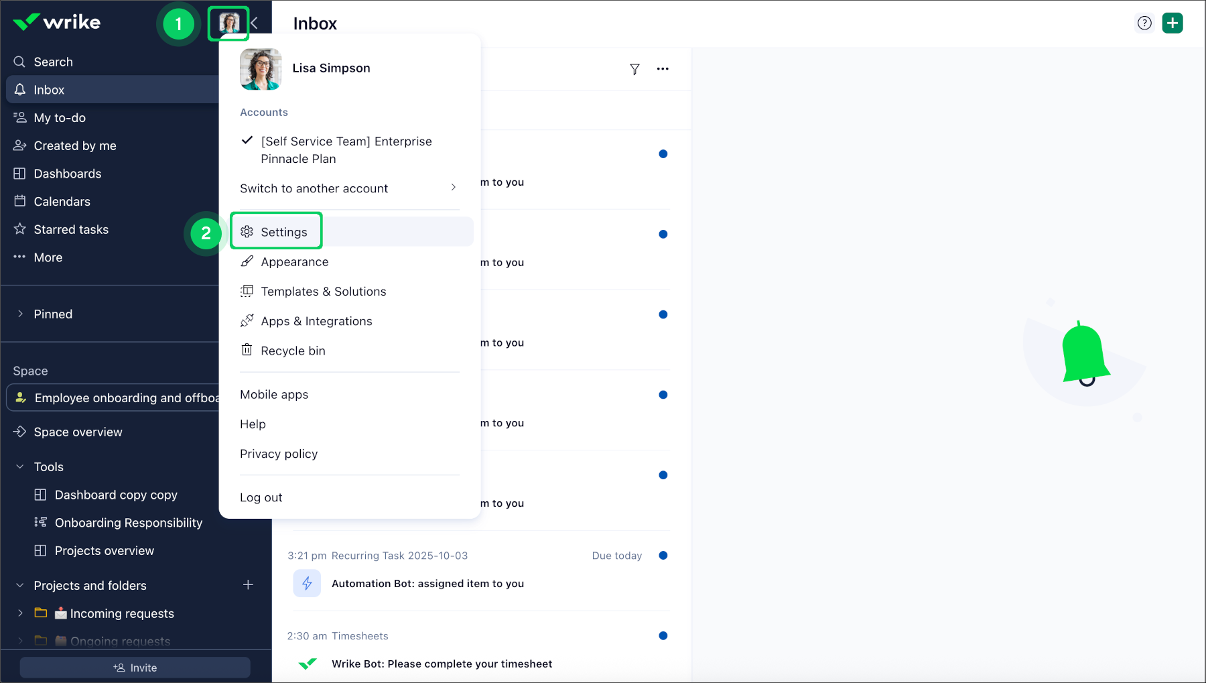The image size is (1206, 683).
Task: Open the Search field in sidebar
Action: point(54,62)
